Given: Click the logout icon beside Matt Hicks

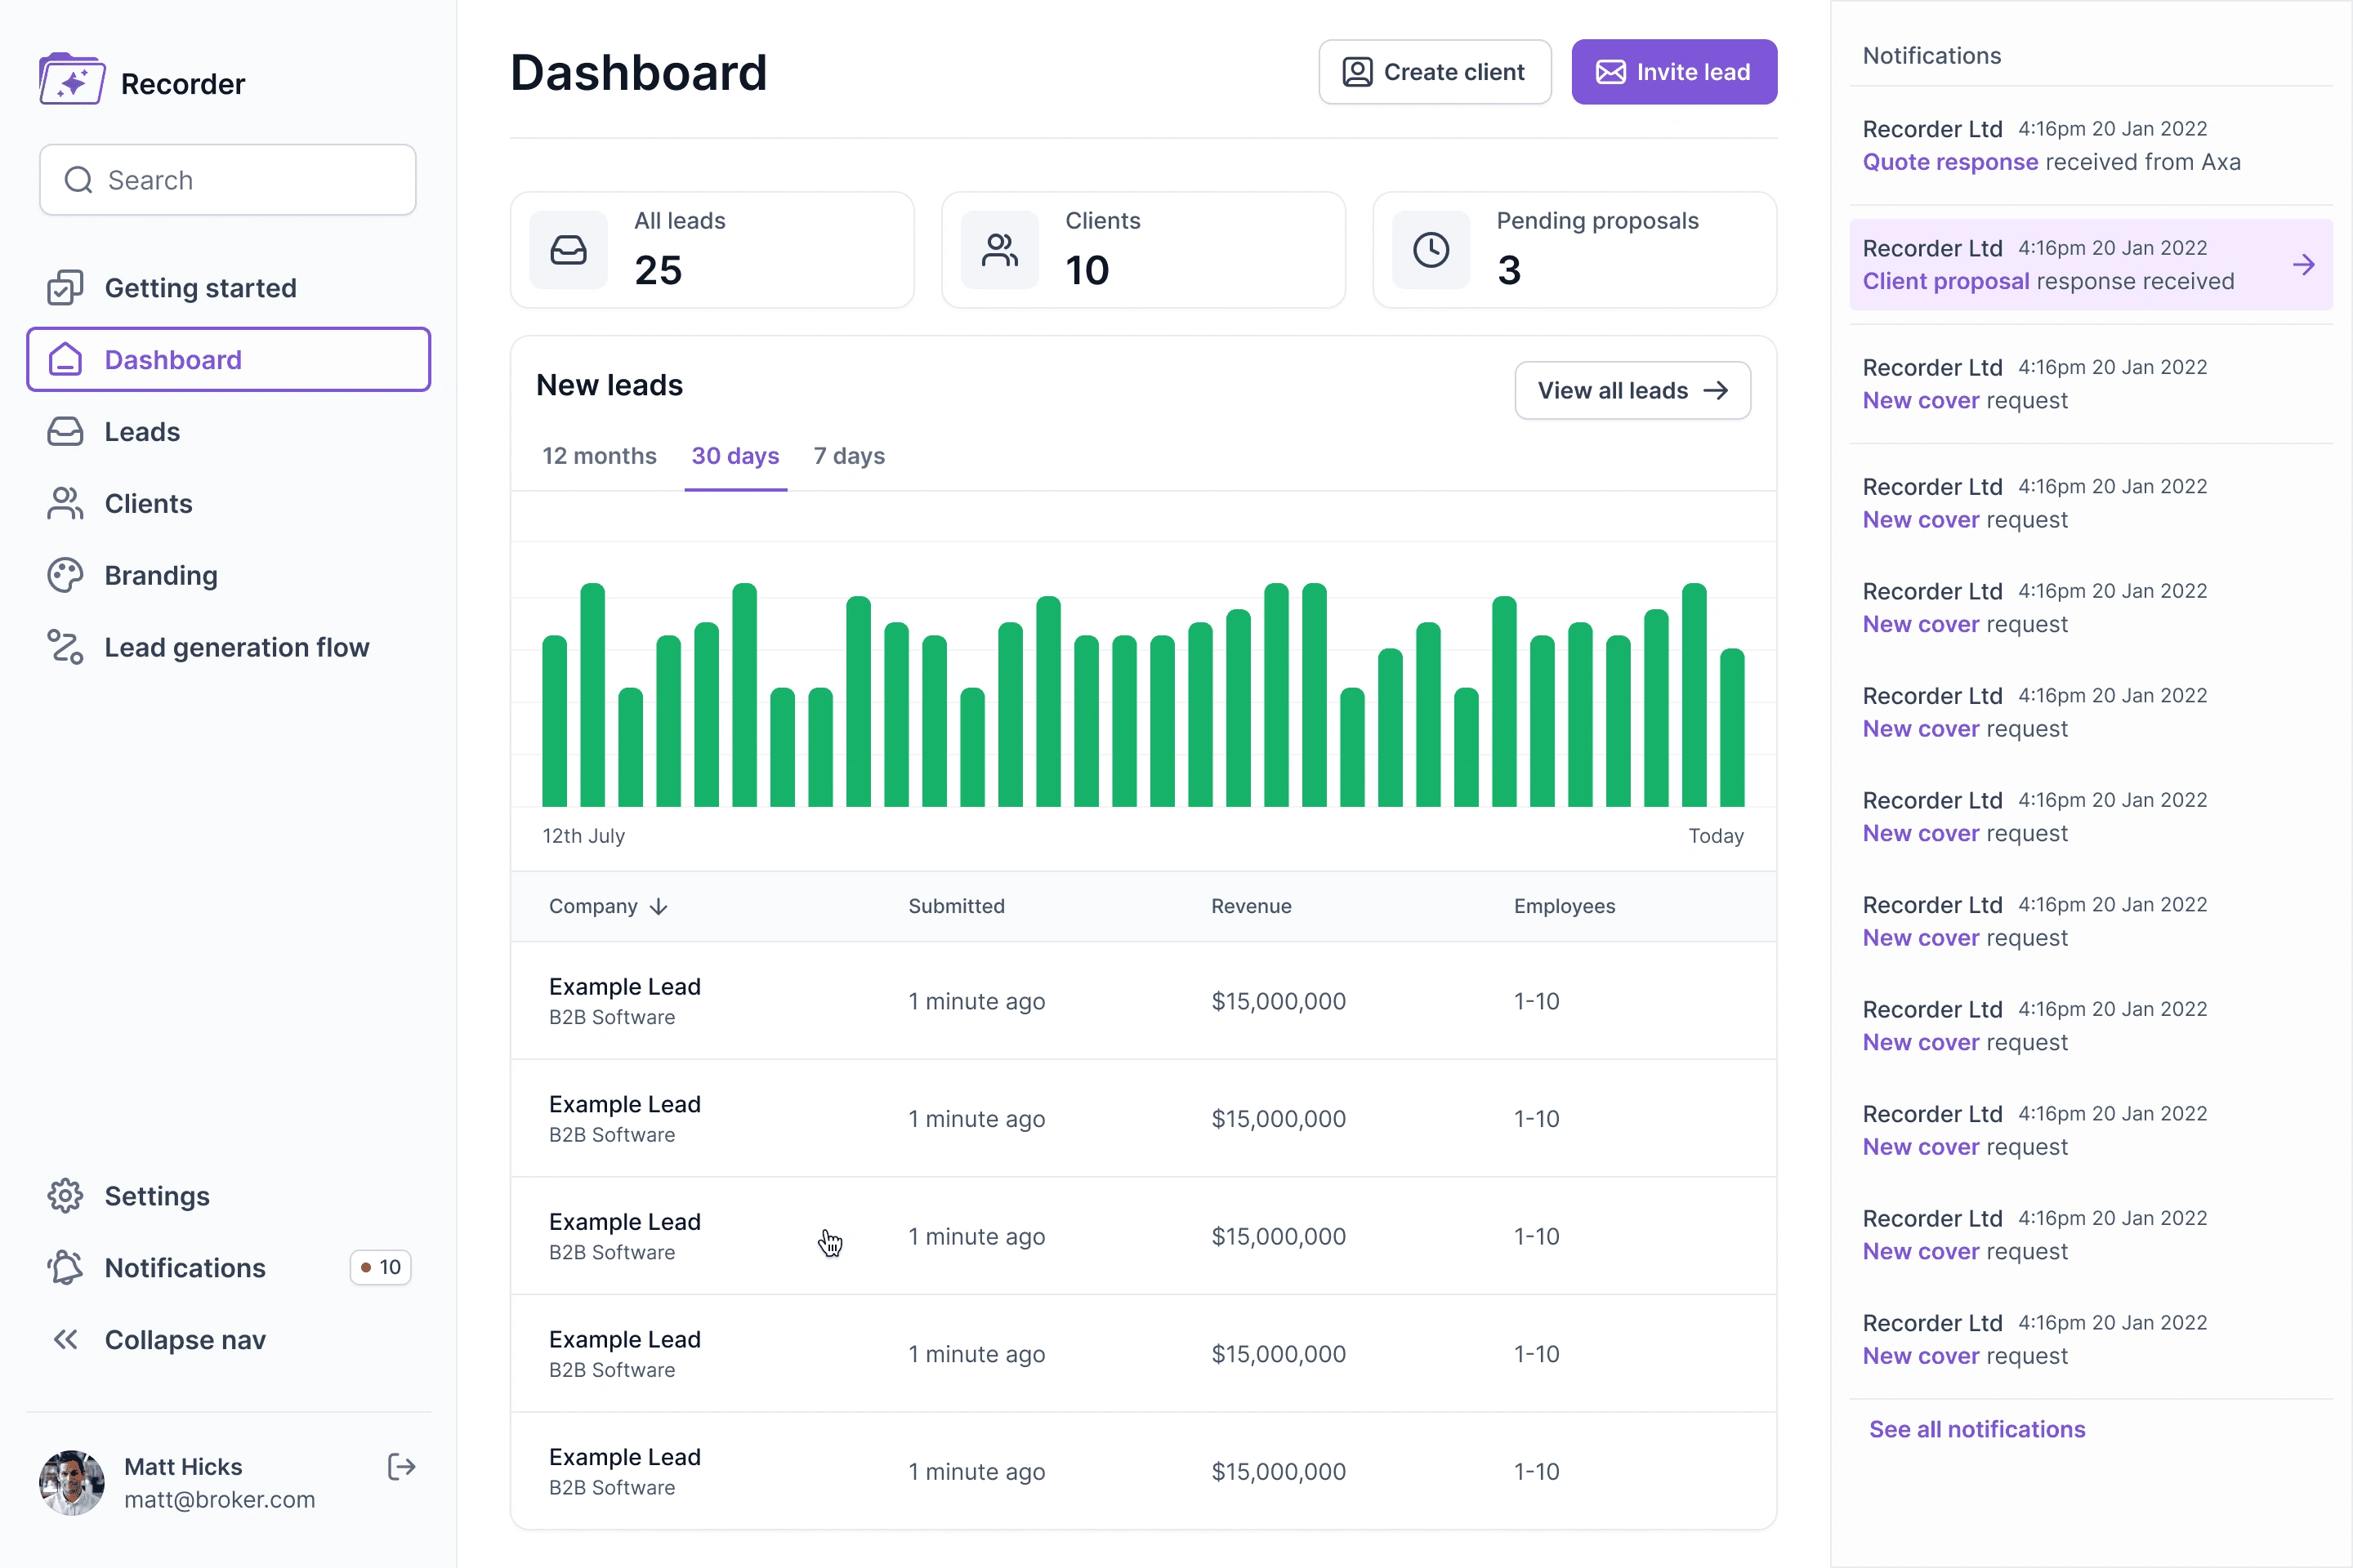Looking at the screenshot, I should pos(401,1467).
